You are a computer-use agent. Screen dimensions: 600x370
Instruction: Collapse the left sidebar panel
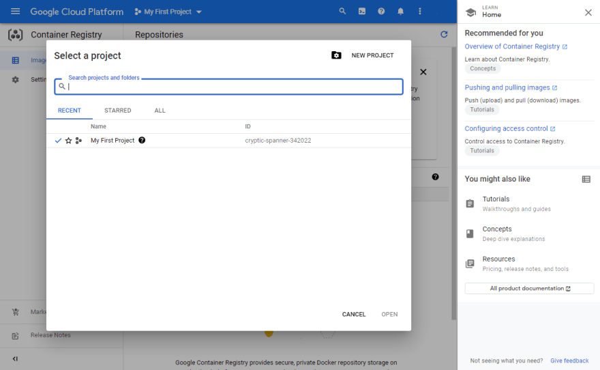click(15, 359)
